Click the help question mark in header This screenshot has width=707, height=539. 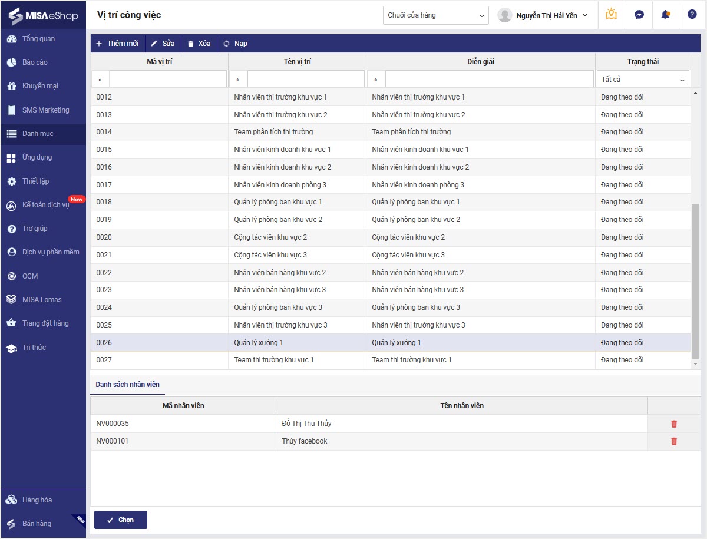(x=692, y=15)
